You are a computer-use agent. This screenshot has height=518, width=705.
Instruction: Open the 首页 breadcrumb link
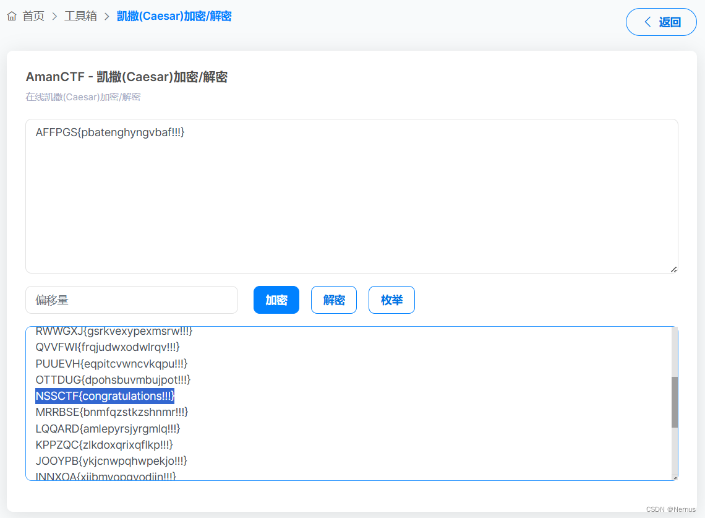[x=33, y=16]
